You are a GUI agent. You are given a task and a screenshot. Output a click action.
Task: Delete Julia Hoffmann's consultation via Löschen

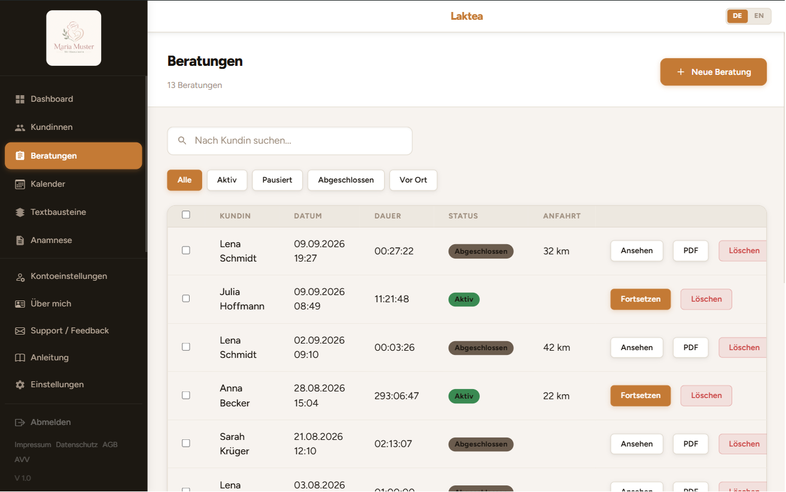coord(706,299)
